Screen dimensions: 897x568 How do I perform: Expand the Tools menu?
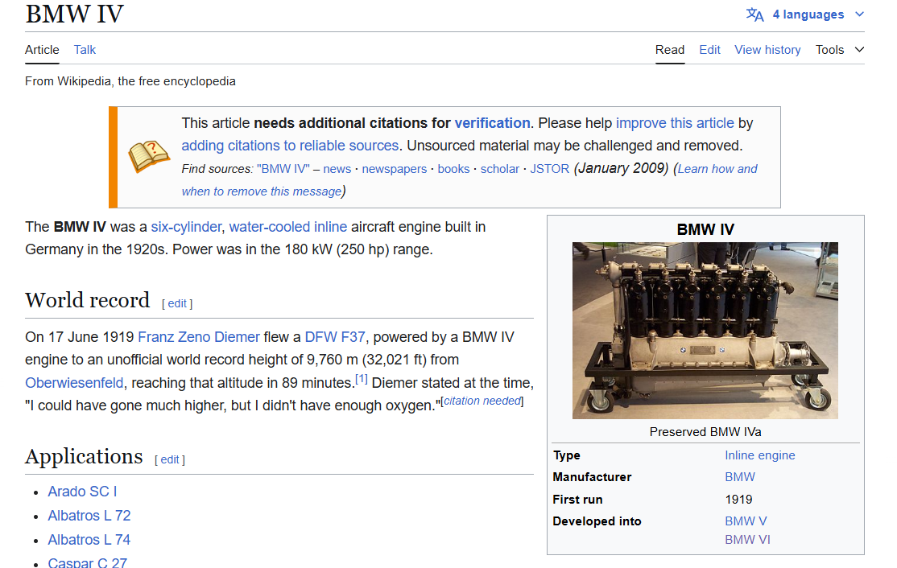pyautogui.click(x=840, y=50)
